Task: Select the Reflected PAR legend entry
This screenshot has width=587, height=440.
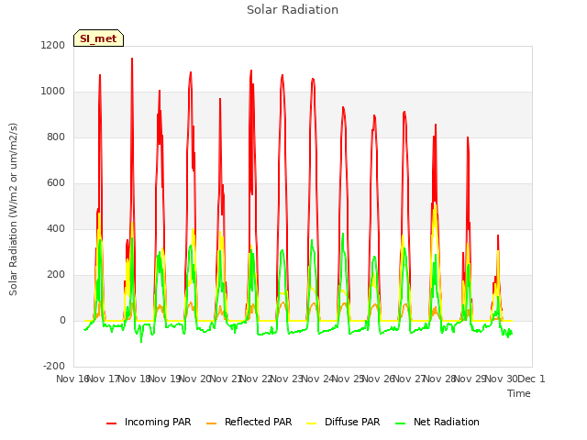Action: 249,422
